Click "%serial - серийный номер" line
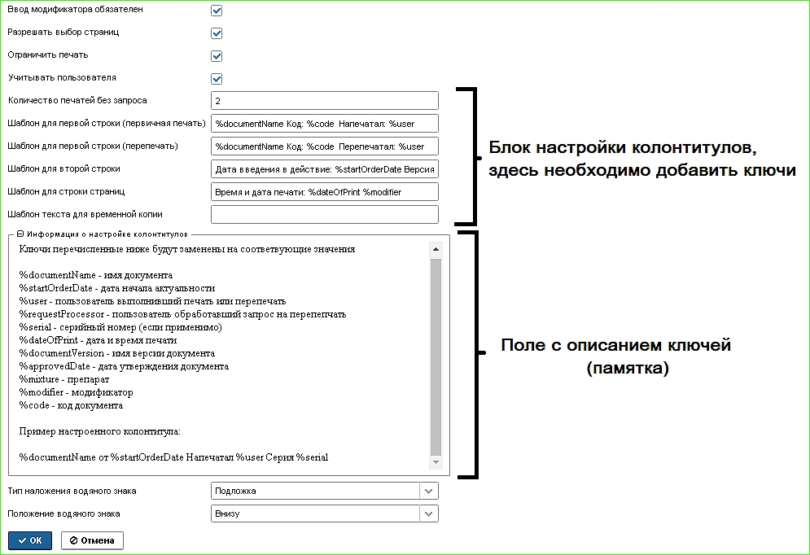Viewport: 810px width, 555px height. pos(120,327)
